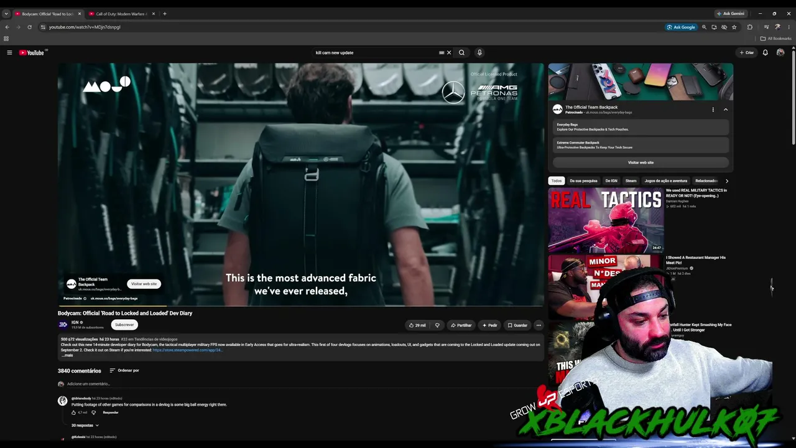This screenshot has width=796, height=448.
Task: Click the Mous channel logo beside sidebar ad title
Action: pyautogui.click(x=558, y=110)
